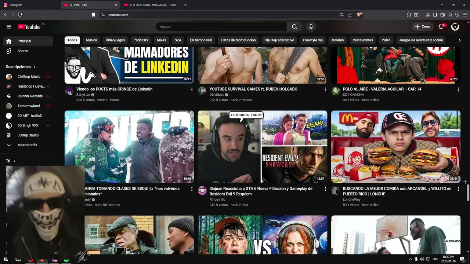The image size is (470, 264).
Task: Open the taskbar clock and date
Action: (x=448, y=259)
